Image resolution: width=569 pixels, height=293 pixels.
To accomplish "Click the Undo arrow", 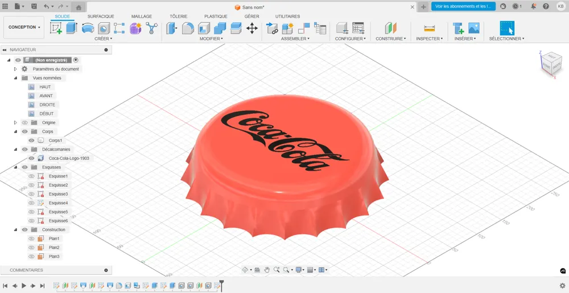I will coord(46,6).
